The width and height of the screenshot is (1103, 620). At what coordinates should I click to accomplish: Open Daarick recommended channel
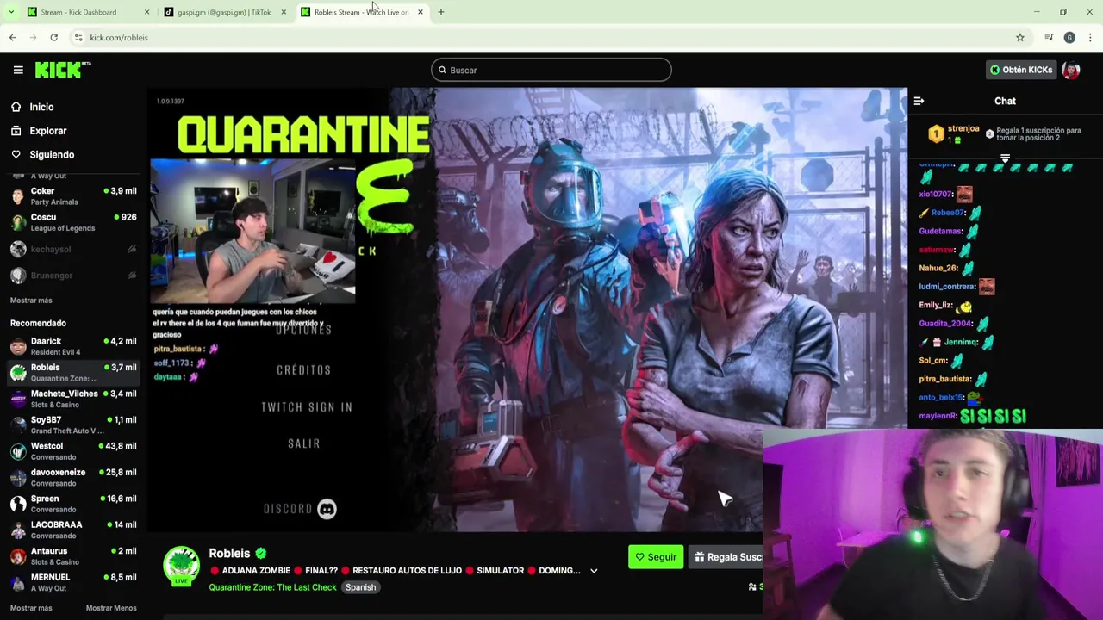click(73, 346)
